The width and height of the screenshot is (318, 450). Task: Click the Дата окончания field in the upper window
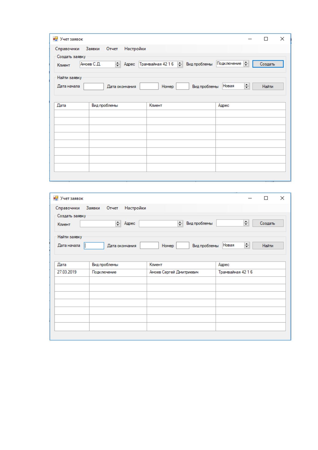click(149, 86)
